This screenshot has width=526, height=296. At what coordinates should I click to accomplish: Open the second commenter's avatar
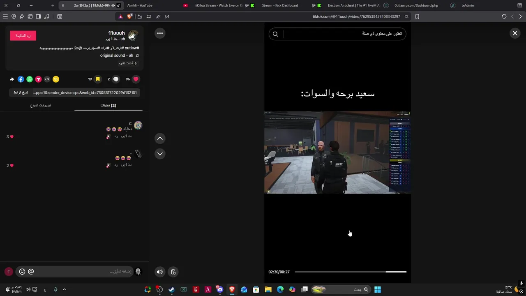click(138, 154)
